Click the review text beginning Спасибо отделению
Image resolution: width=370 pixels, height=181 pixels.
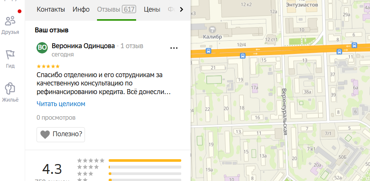coord(103,84)
